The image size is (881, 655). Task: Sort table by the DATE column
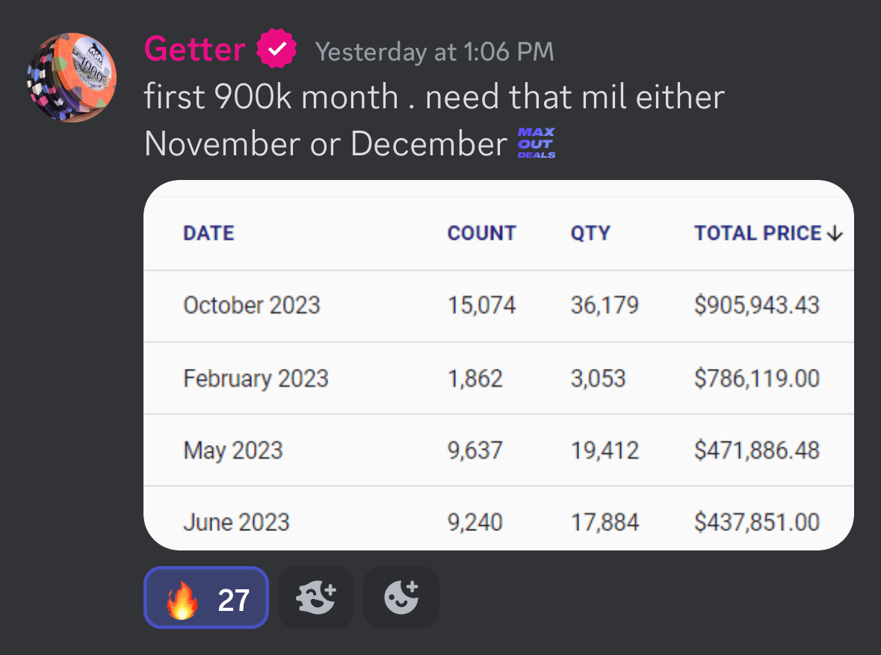208,233
